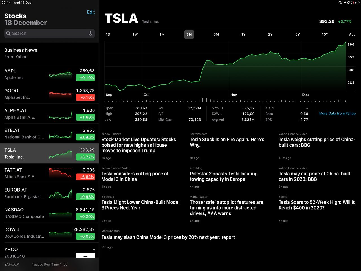Select the 1M chart range
The width and height of the screenshot is (361, 271).
(162, 34)
